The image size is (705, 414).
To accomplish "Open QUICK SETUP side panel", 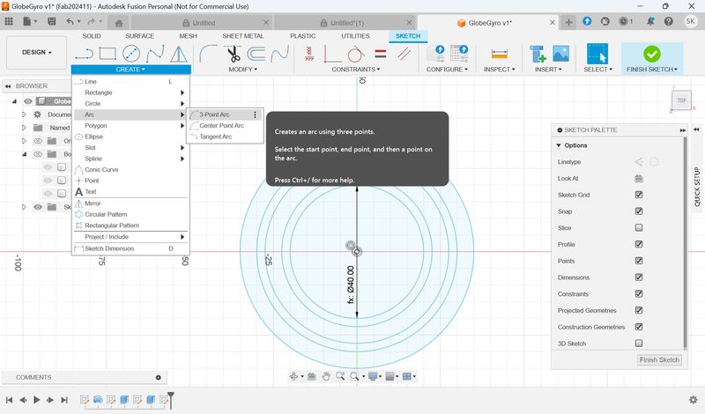I will click(696, 187).
